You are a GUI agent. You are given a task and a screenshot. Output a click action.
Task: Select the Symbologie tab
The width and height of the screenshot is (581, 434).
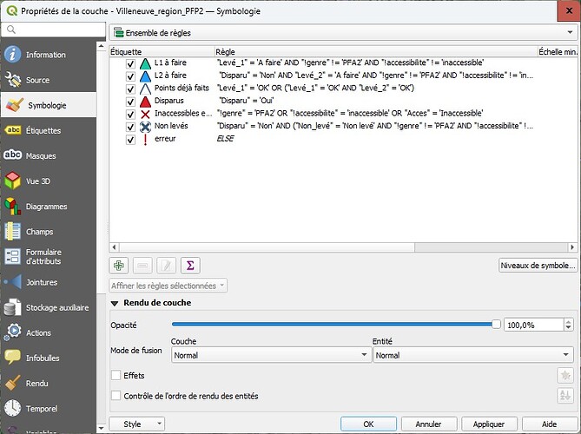click(x=49, y=105)
